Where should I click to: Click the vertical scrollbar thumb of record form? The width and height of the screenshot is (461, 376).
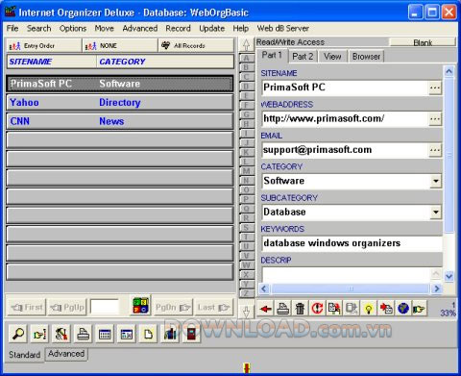[x=449, y=156]
